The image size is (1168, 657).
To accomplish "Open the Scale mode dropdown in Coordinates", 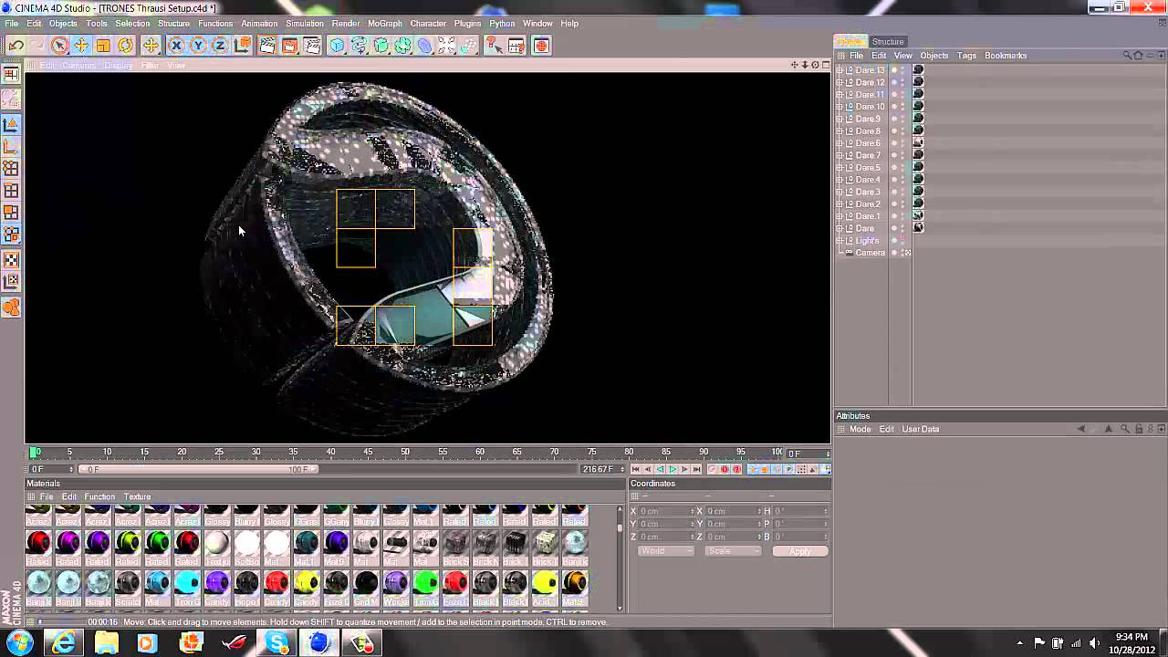I will [x=732, y=551].
